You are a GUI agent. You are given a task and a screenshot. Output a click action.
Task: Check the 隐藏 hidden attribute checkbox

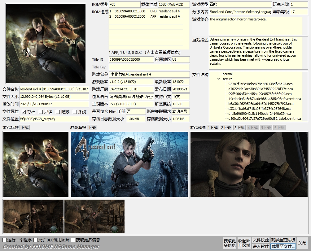click(x=58, y=112)
